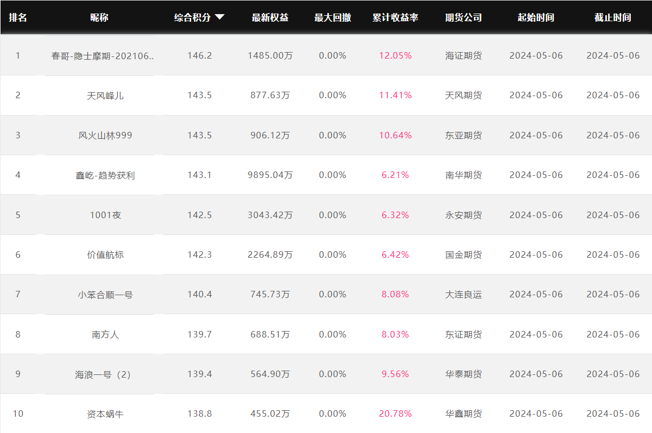Select equity value 455.02万
This screenshot has width=652, height=433.
tap(270, 413)
